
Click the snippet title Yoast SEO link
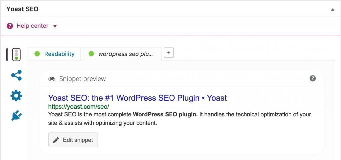(x=137, y=98)
